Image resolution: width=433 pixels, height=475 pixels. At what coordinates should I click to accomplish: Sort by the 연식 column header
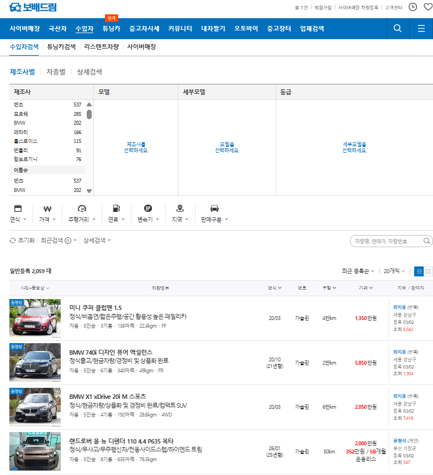coord(274,288)
